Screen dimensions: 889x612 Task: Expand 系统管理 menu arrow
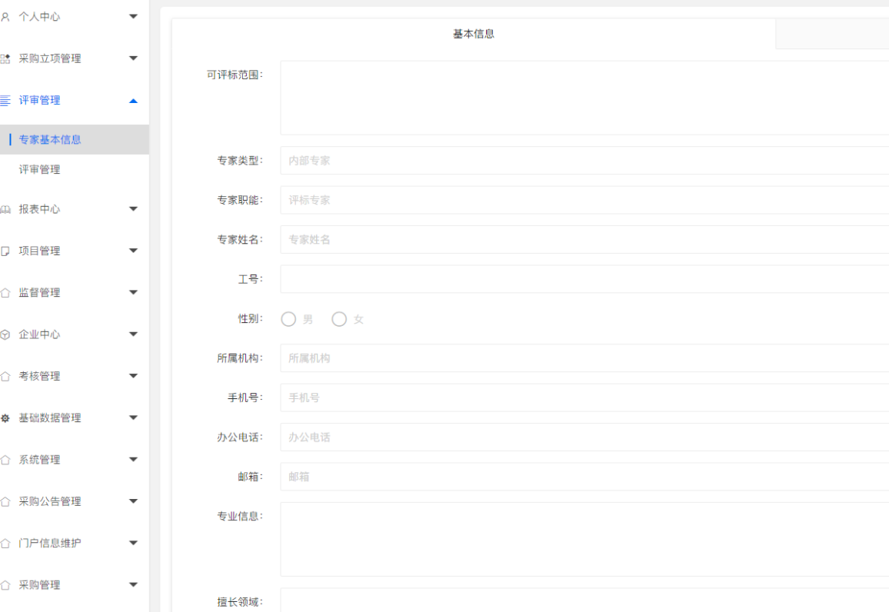click(133, 460)
